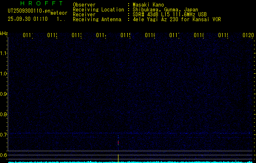Image resolution: width=256 pixels, height=163 pixels.
Task: Click the yellow spike on the power graph
Action: tap(118, 158)
